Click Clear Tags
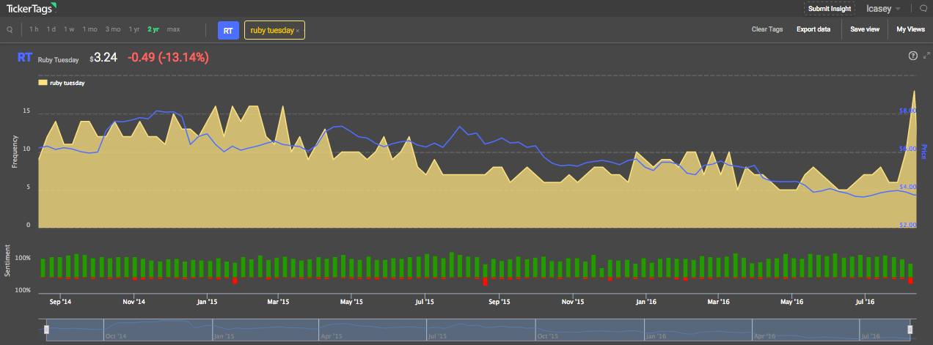Image resolution: width=933 pixels, height=345 pixels. point(767,29)
